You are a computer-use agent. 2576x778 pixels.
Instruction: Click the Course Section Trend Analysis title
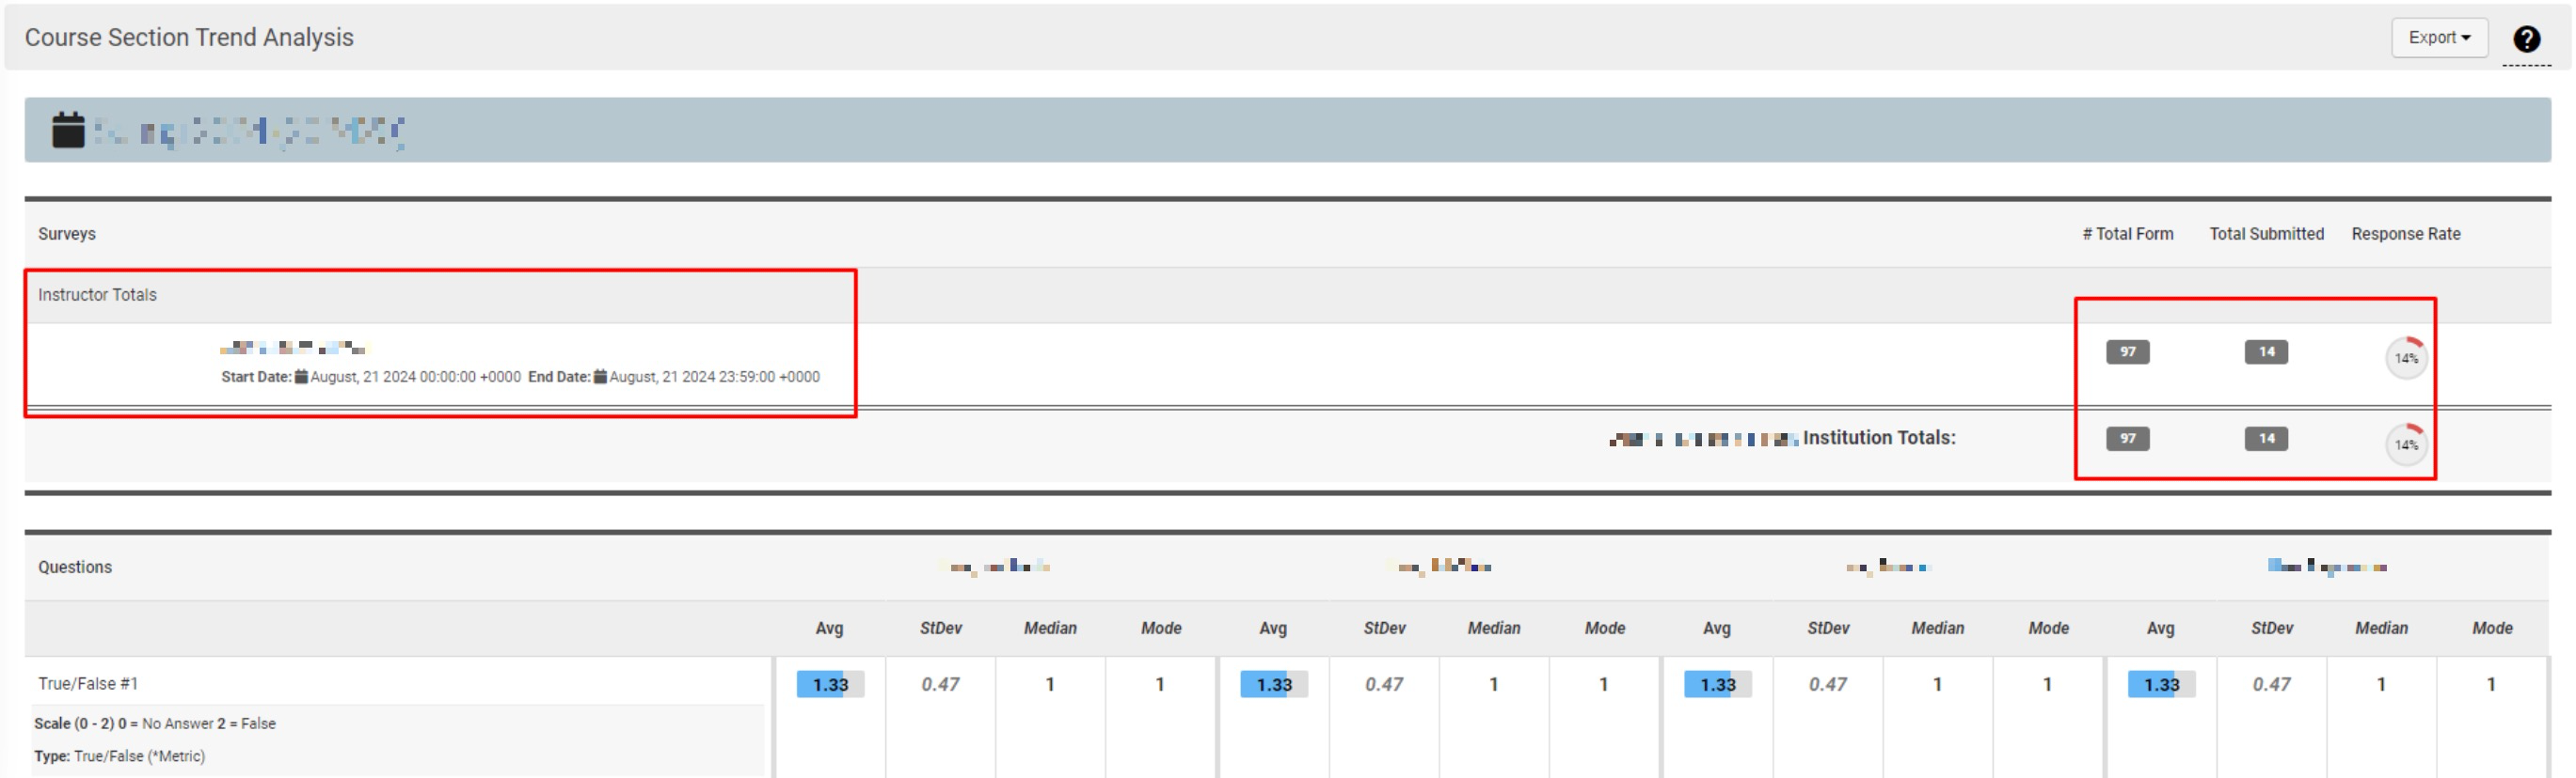(189, 37)
